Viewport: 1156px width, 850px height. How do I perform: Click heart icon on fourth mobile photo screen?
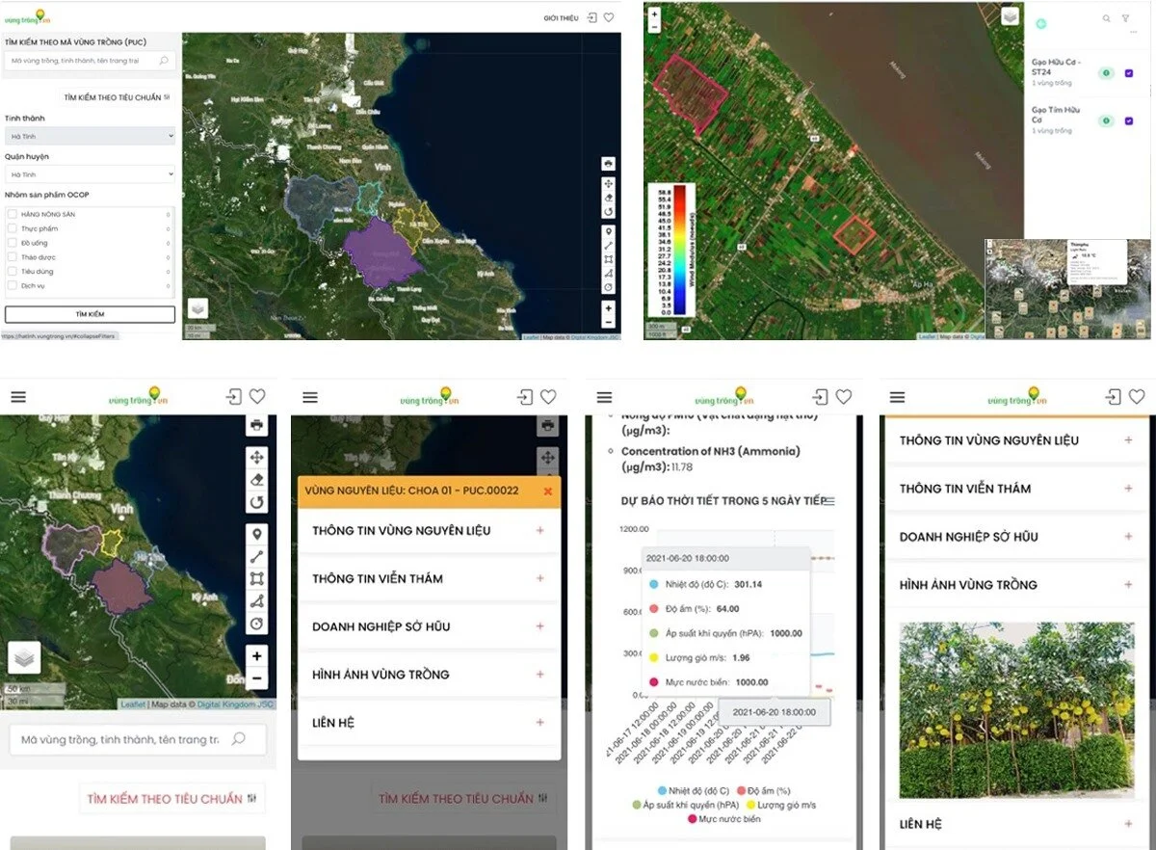coord(1137,397)
